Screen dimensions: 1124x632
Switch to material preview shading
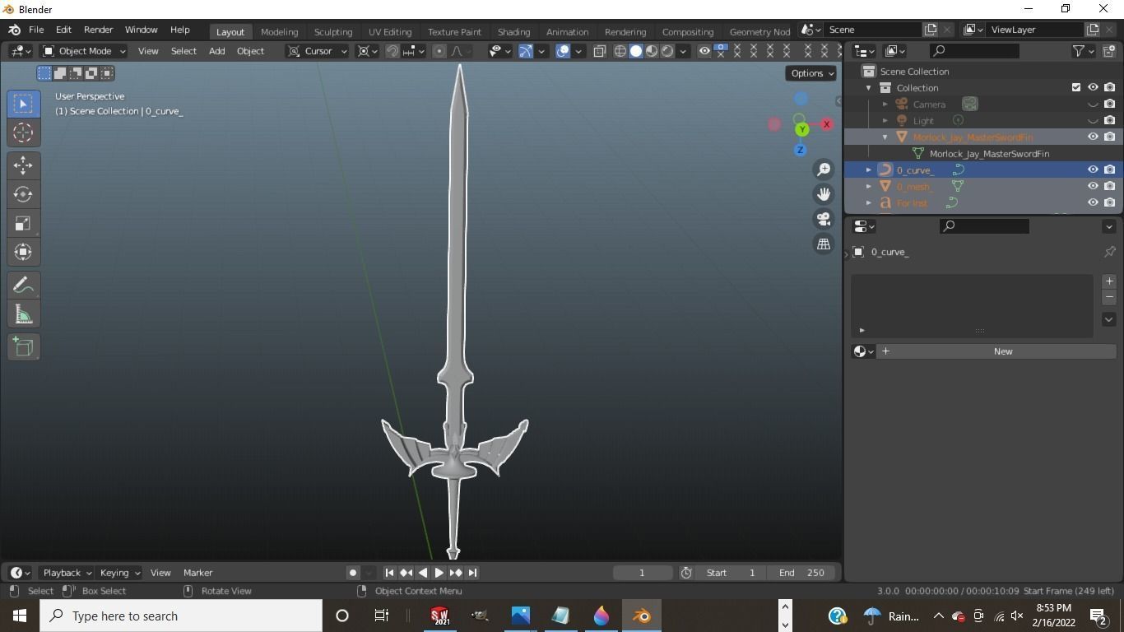coord(652,51)
